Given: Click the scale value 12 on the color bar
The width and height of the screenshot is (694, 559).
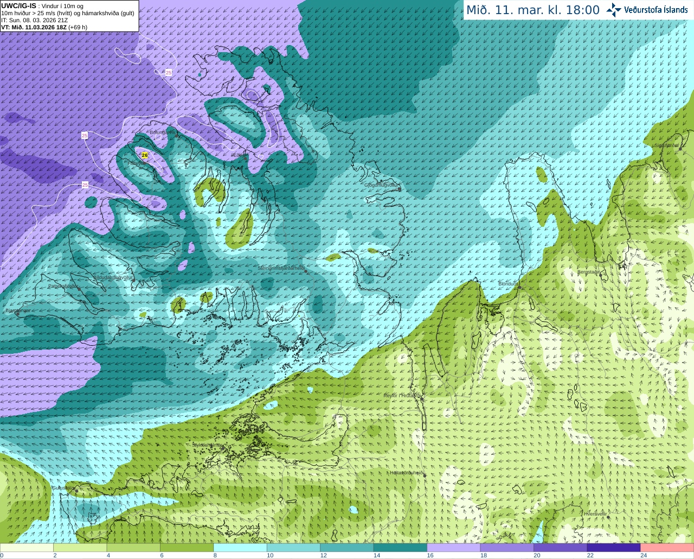Looking at the screenshot, I should tap(323, 555).
